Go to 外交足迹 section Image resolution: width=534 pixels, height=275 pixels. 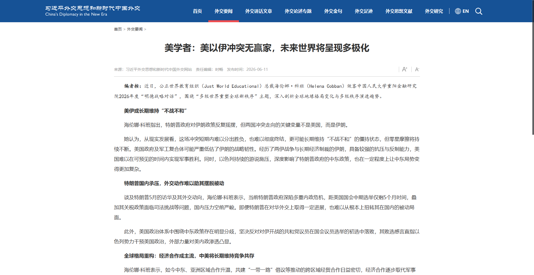364,11
